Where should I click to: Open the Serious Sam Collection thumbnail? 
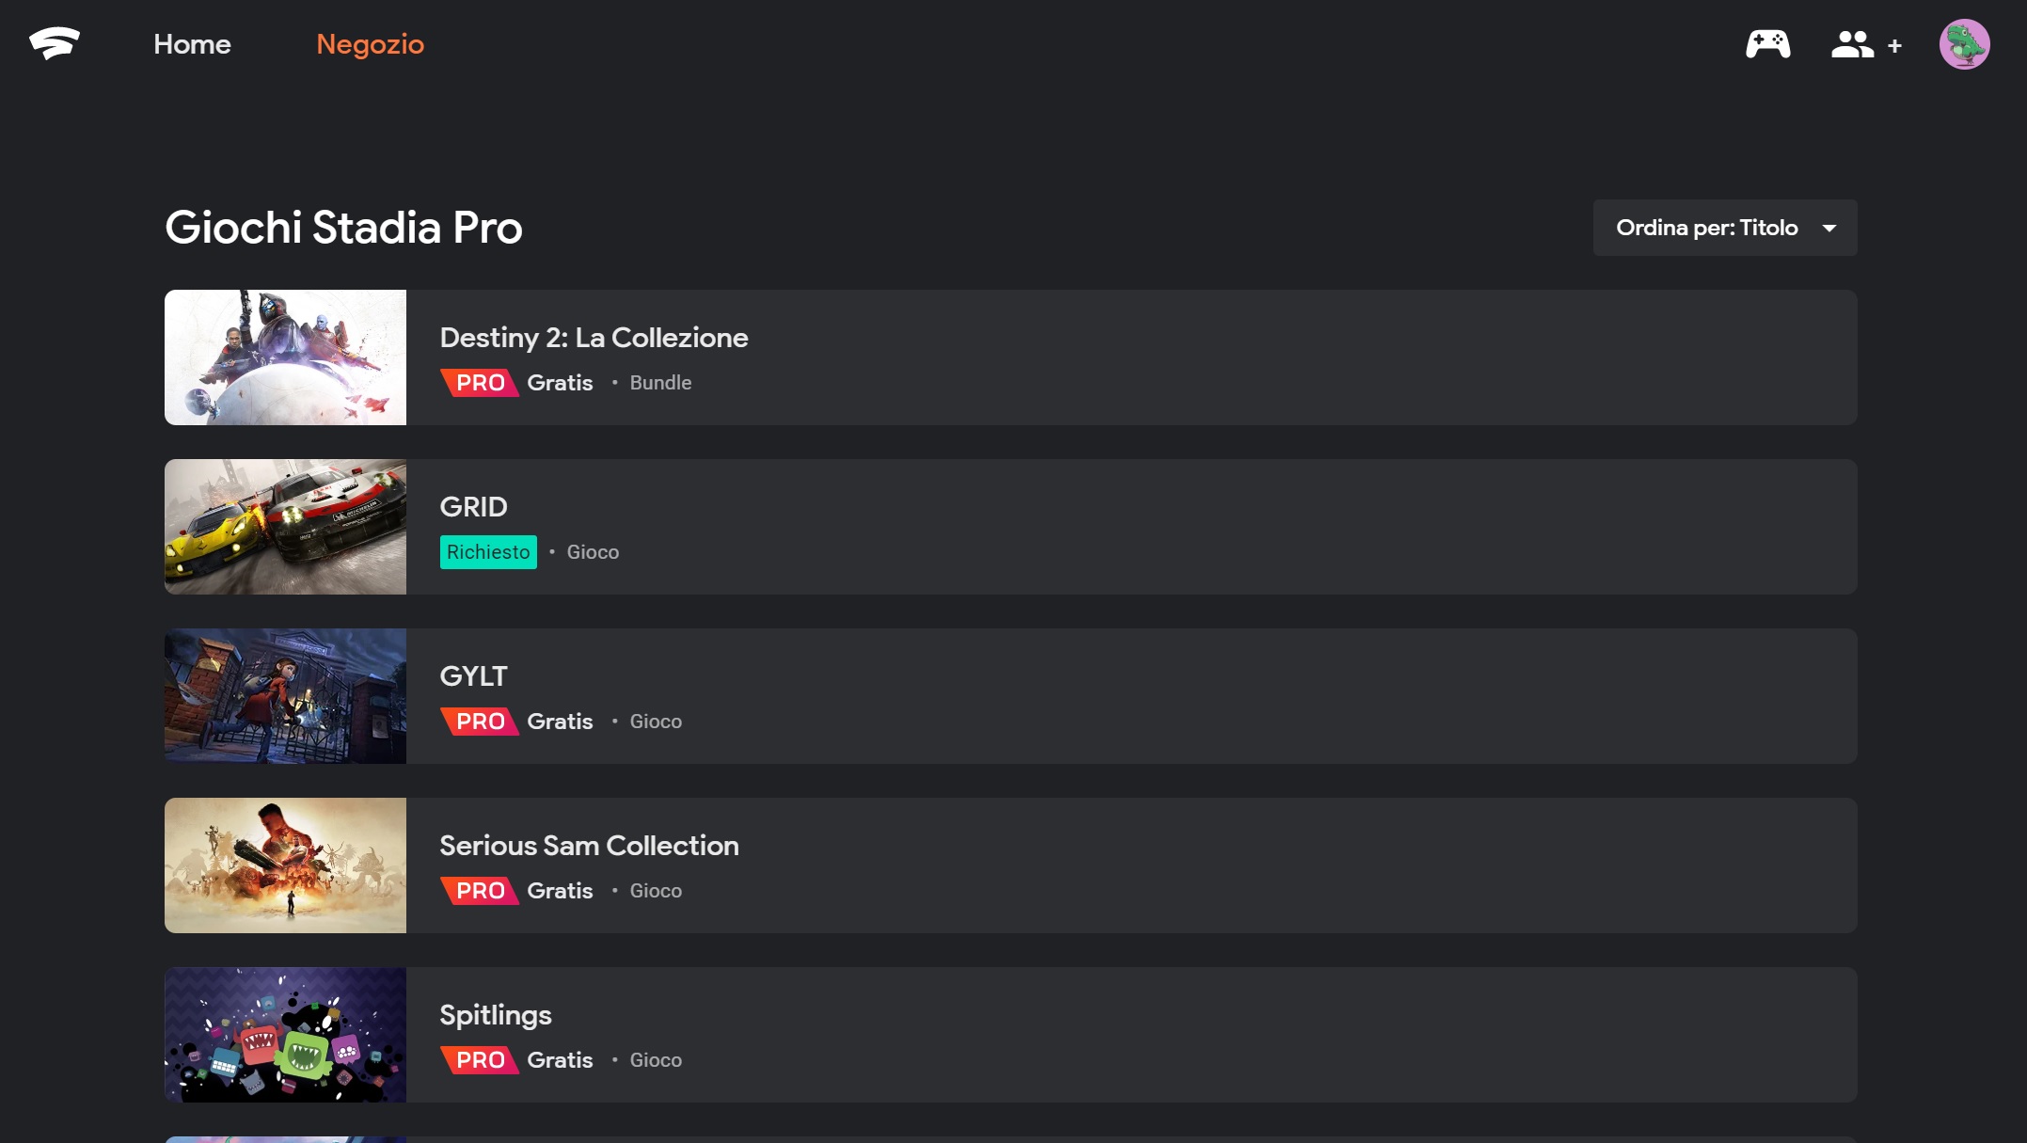(x=285, y=865)
